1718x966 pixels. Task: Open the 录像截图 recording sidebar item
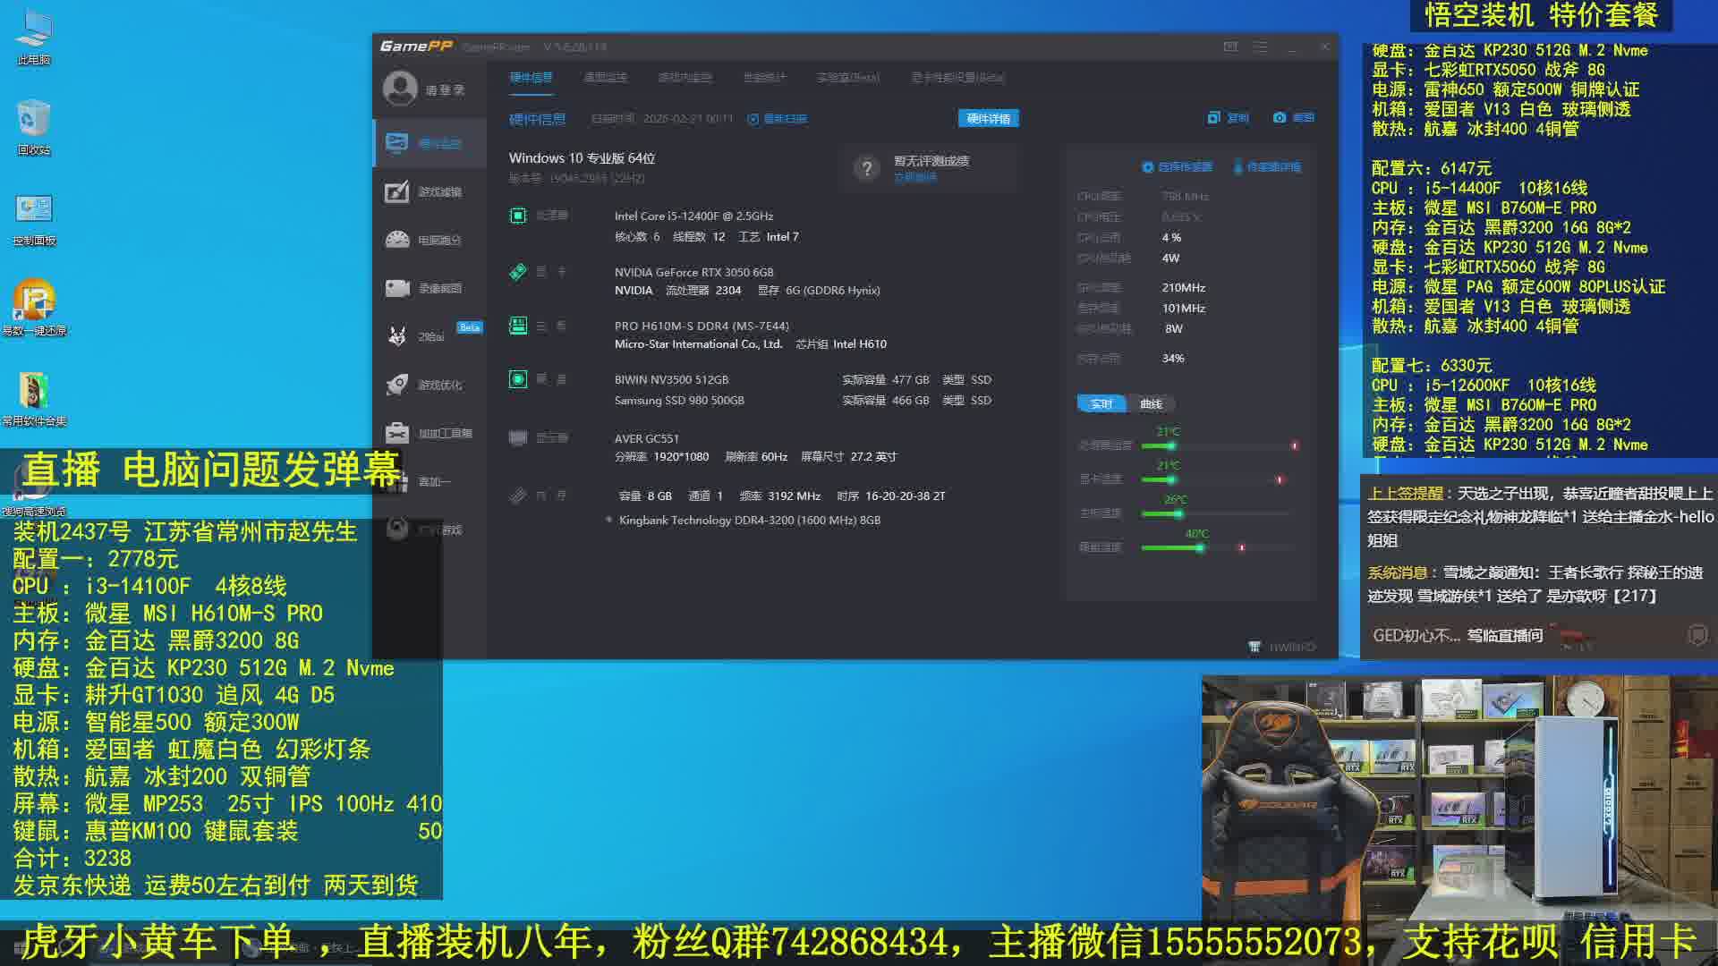(428, 288)
